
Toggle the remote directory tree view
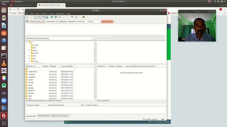click(43, 17)
